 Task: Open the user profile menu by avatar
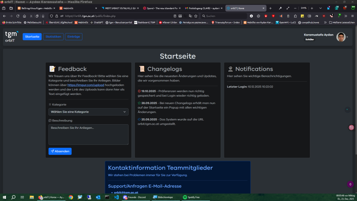coord(341,37)
